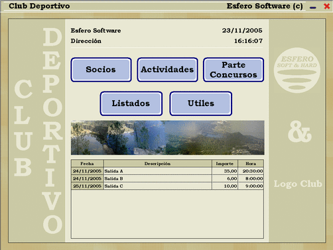Open the Listados reports button
The width and height of the screenshot is (333, 250).
coord(131,103)
